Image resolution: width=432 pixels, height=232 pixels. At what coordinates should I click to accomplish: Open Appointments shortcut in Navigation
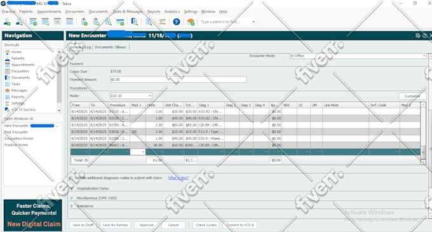(23, 65)
